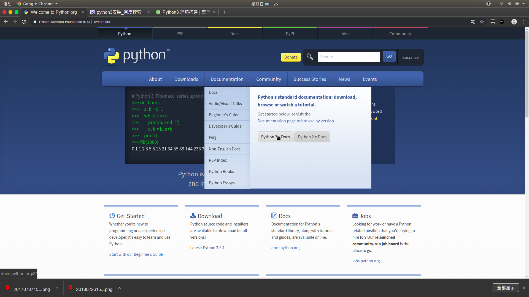
Task: Expand options for 2018022615 png download
Action: [x=120, y=288]
